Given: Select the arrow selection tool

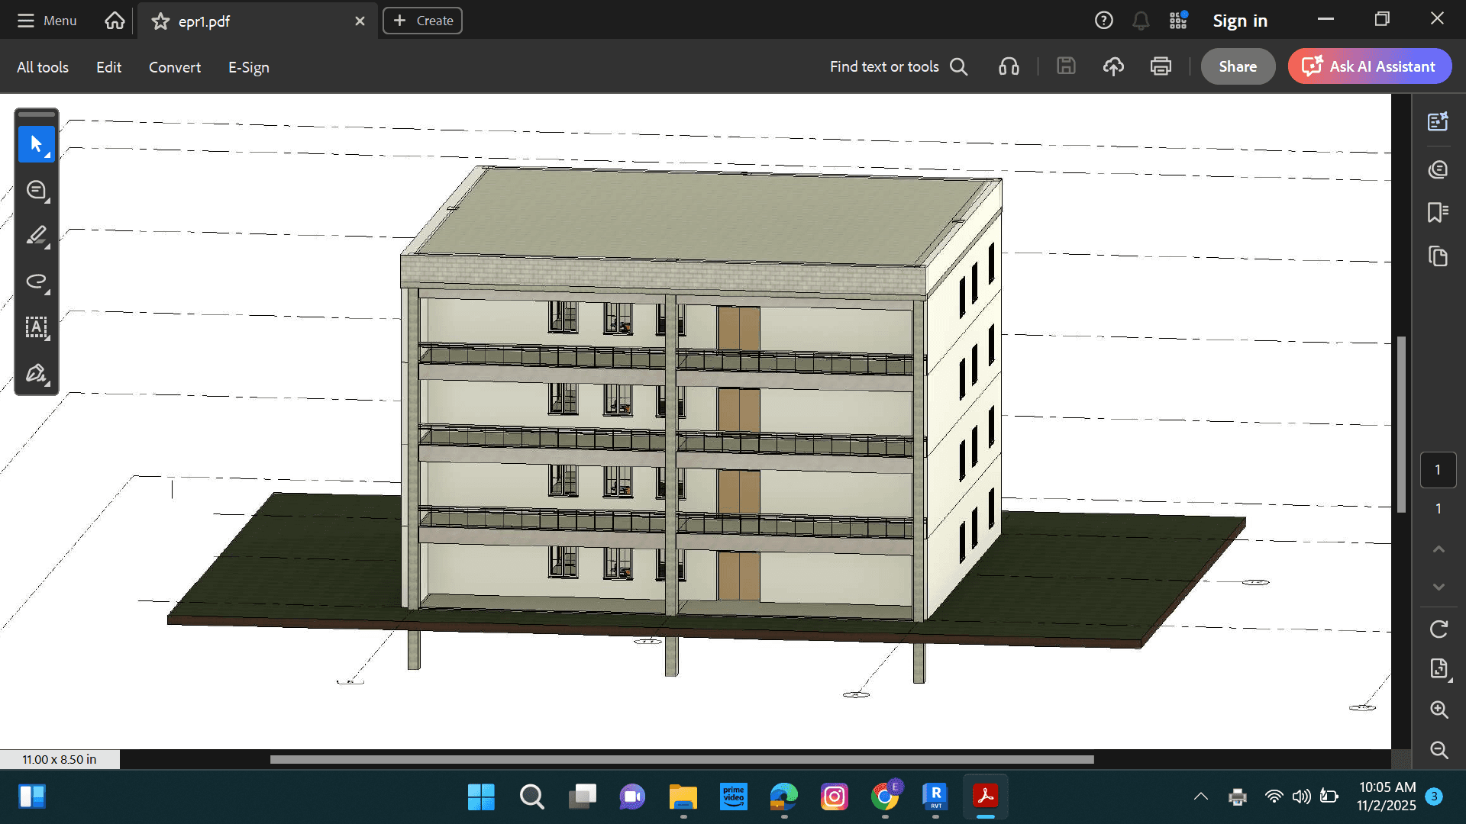Looking at the screenshot, I should [36, 144].
